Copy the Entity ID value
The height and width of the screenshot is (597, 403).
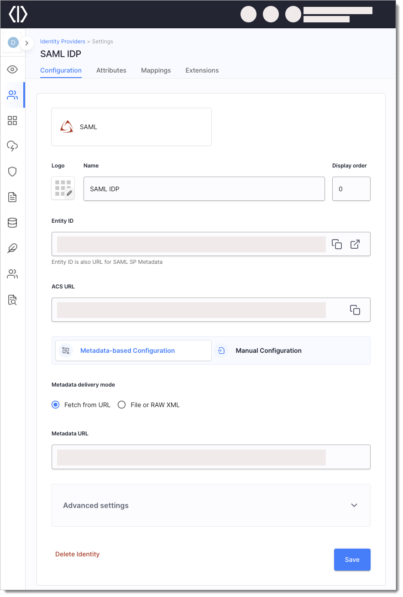(336, 244)
